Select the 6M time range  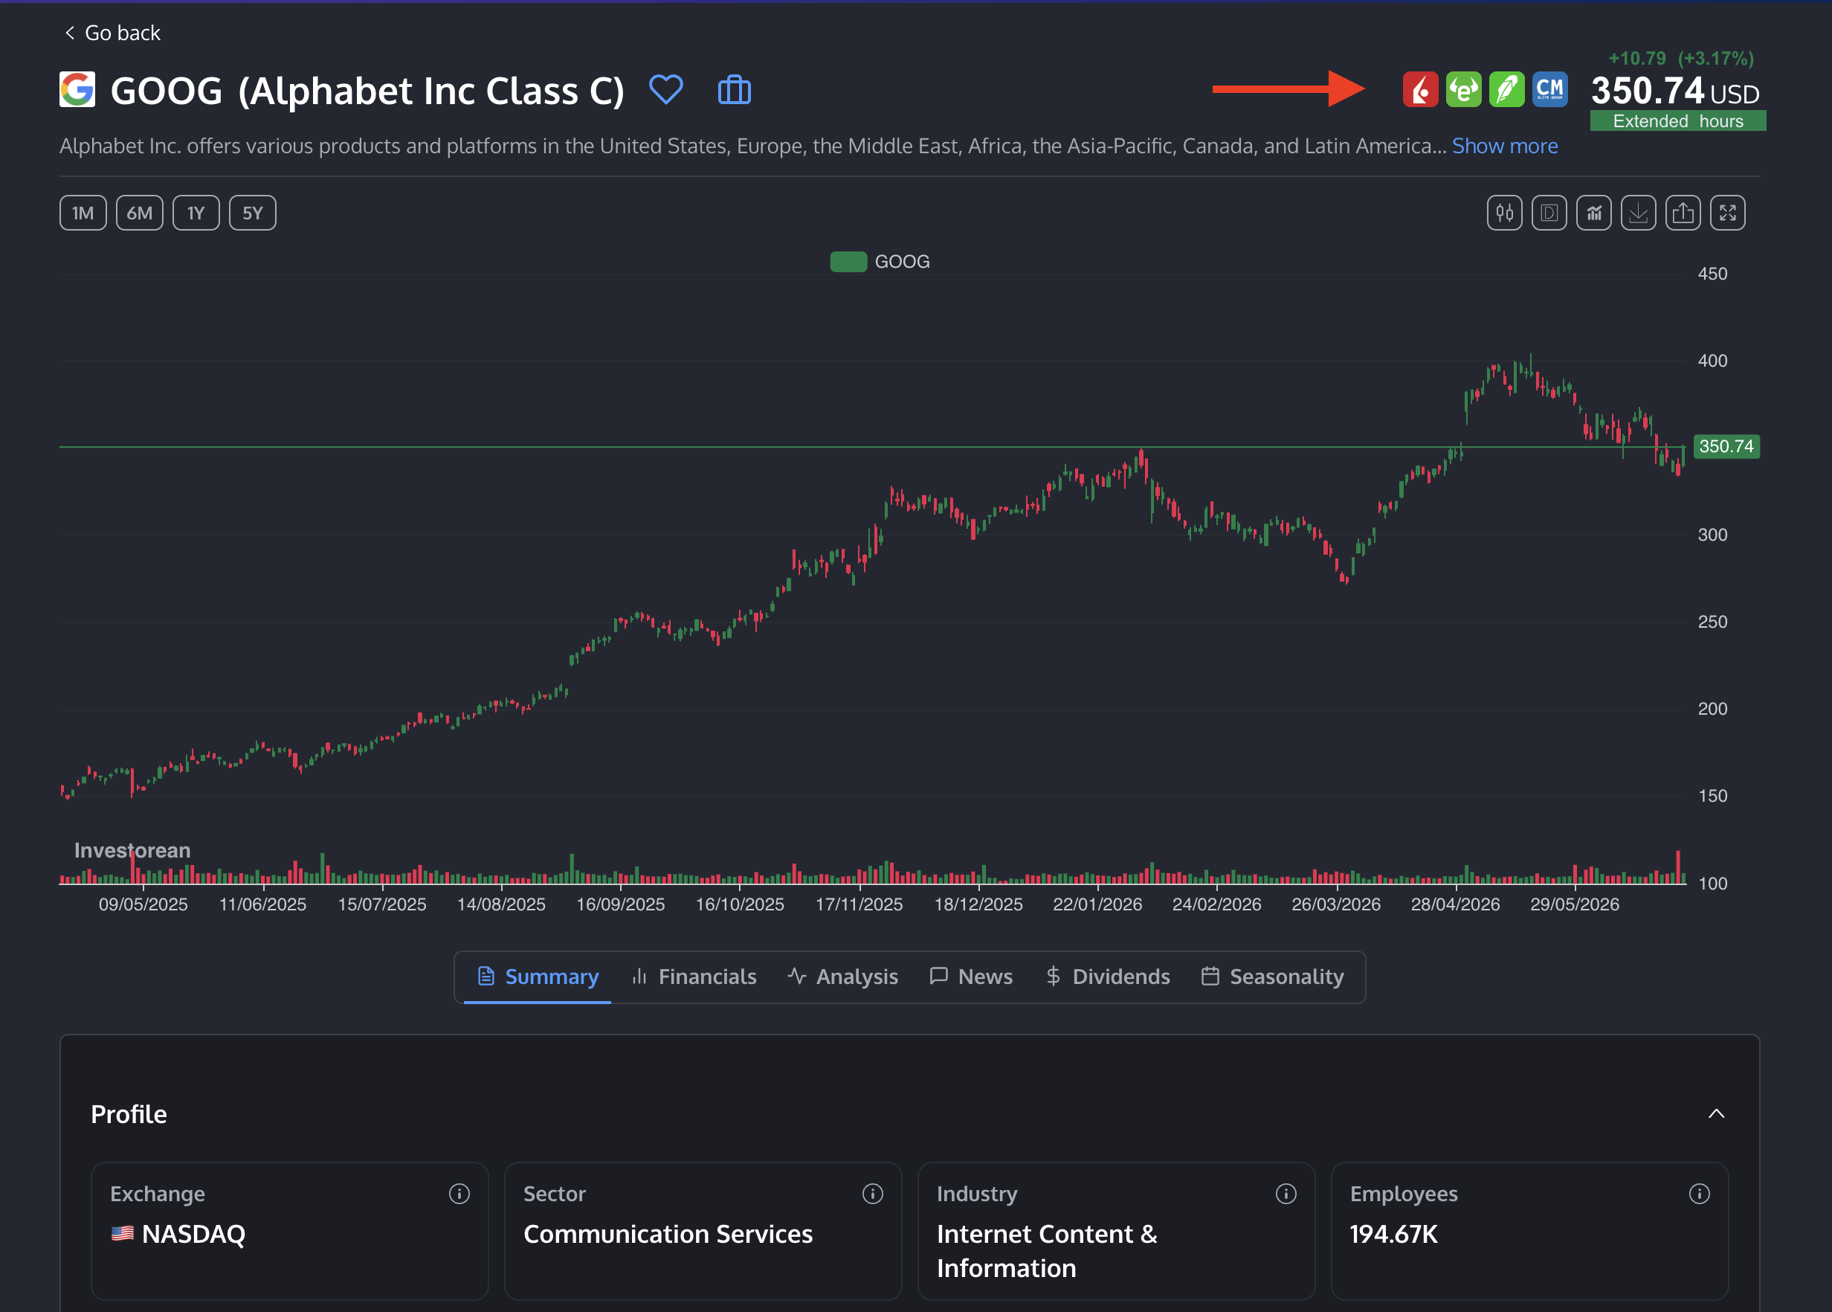140,213
